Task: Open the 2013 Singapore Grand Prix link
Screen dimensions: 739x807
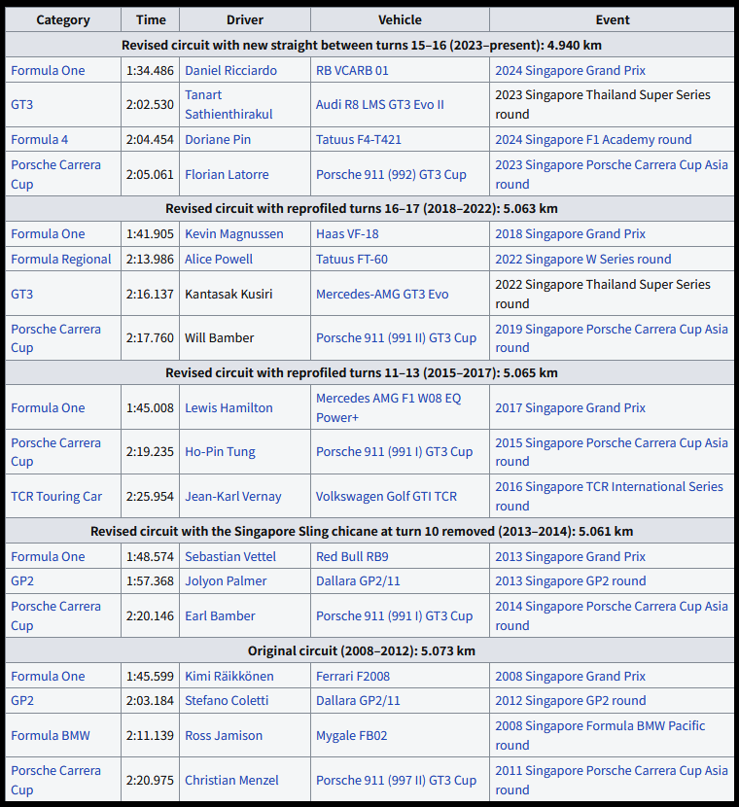Action: click(570, 556)
